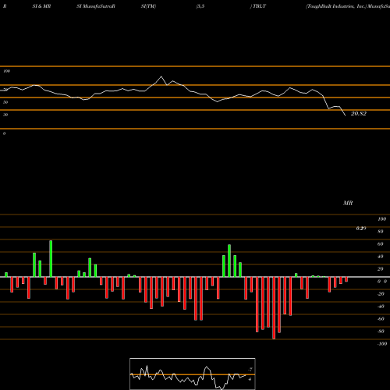Viewport: 390px width, 390px height.
Task: Click the 'SI MunafaSutraR' header text
Action: 96,6
